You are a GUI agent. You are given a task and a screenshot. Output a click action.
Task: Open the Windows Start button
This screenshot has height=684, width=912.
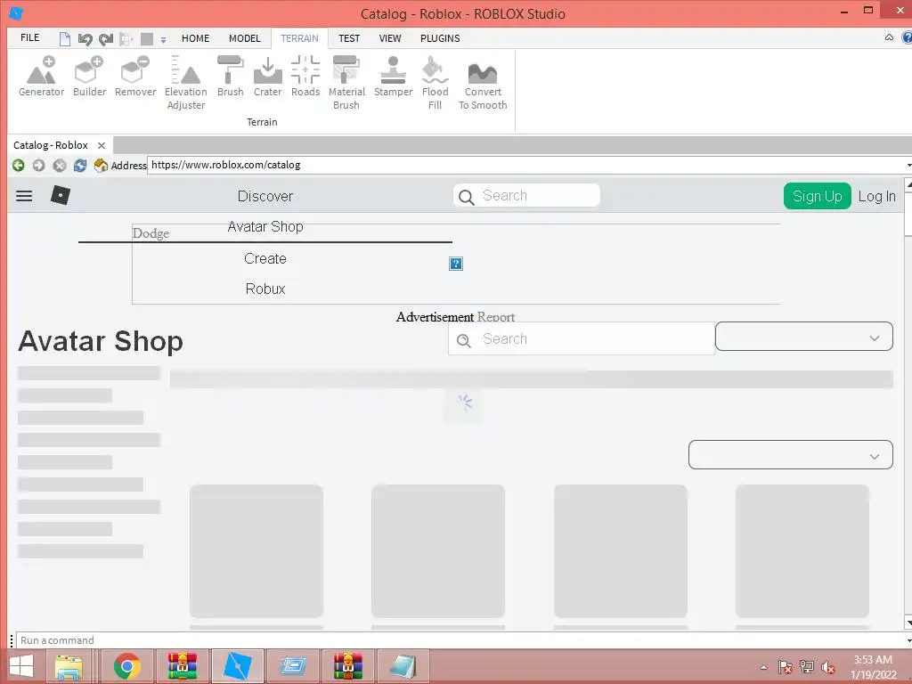coord(21,666)
